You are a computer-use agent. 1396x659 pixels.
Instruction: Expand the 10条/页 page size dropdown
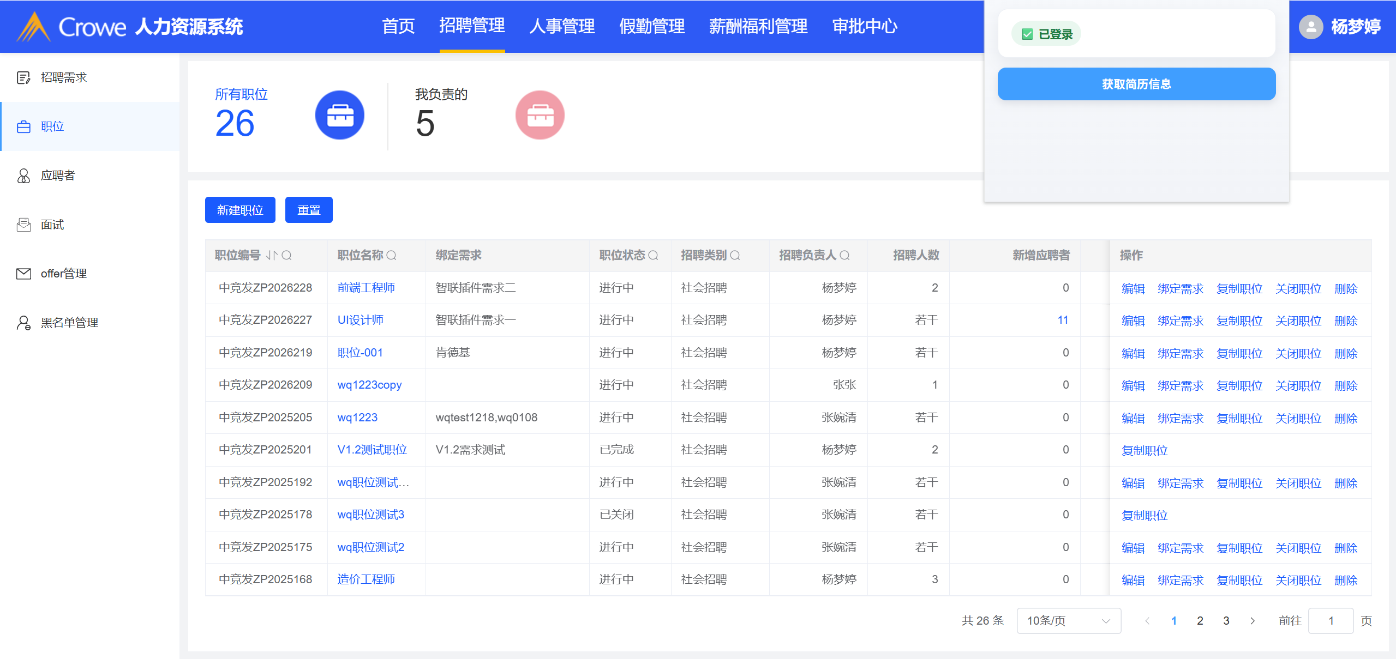point(1068,620)
